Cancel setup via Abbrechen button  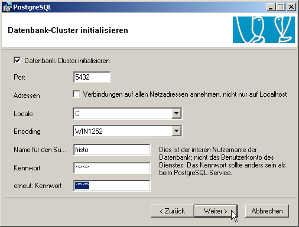[x=267, y=211]
